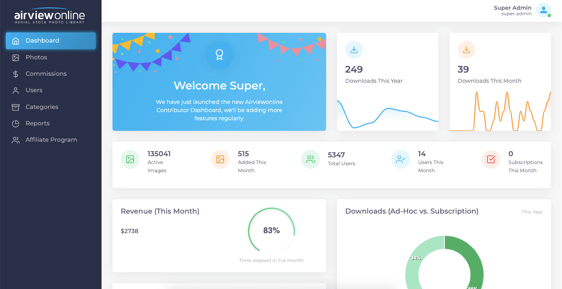Select the Reports pie chart icon
The image size is (562, 289).
pos(15,123)
